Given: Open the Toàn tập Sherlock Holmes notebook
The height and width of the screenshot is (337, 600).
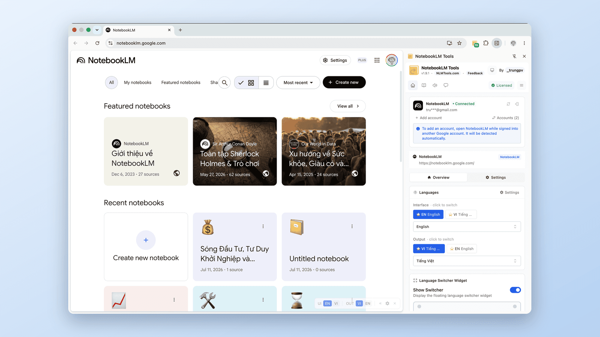Looking at the screenshot, I should click(x=235, y=151).
